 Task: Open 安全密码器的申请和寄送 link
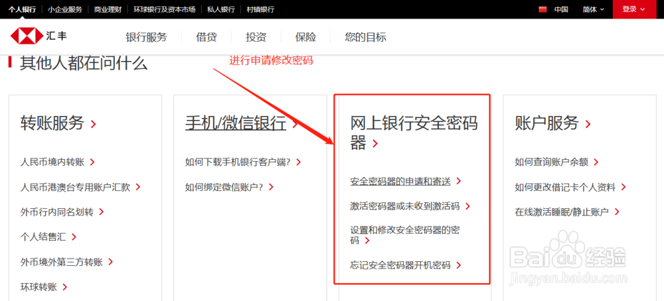[400, 182]
